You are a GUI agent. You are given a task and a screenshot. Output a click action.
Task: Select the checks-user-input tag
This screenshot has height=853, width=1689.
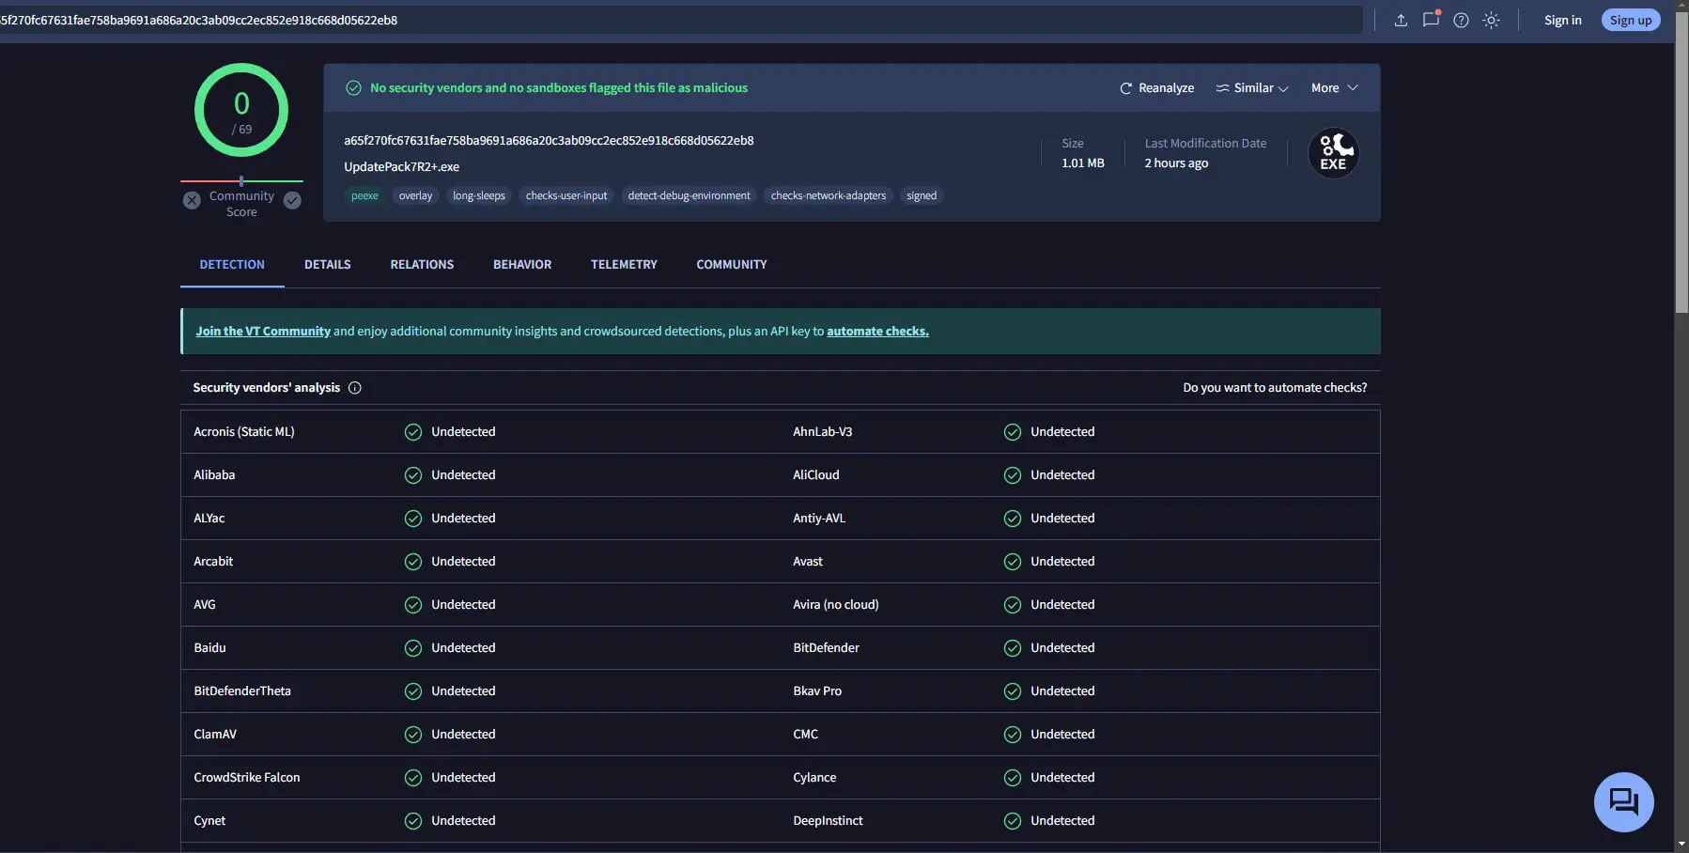[x=566, y=195]
